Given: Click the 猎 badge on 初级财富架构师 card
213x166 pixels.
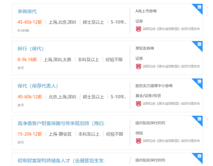Looking at the screenshot, I should pyautogui.click(x=199, y=156).
